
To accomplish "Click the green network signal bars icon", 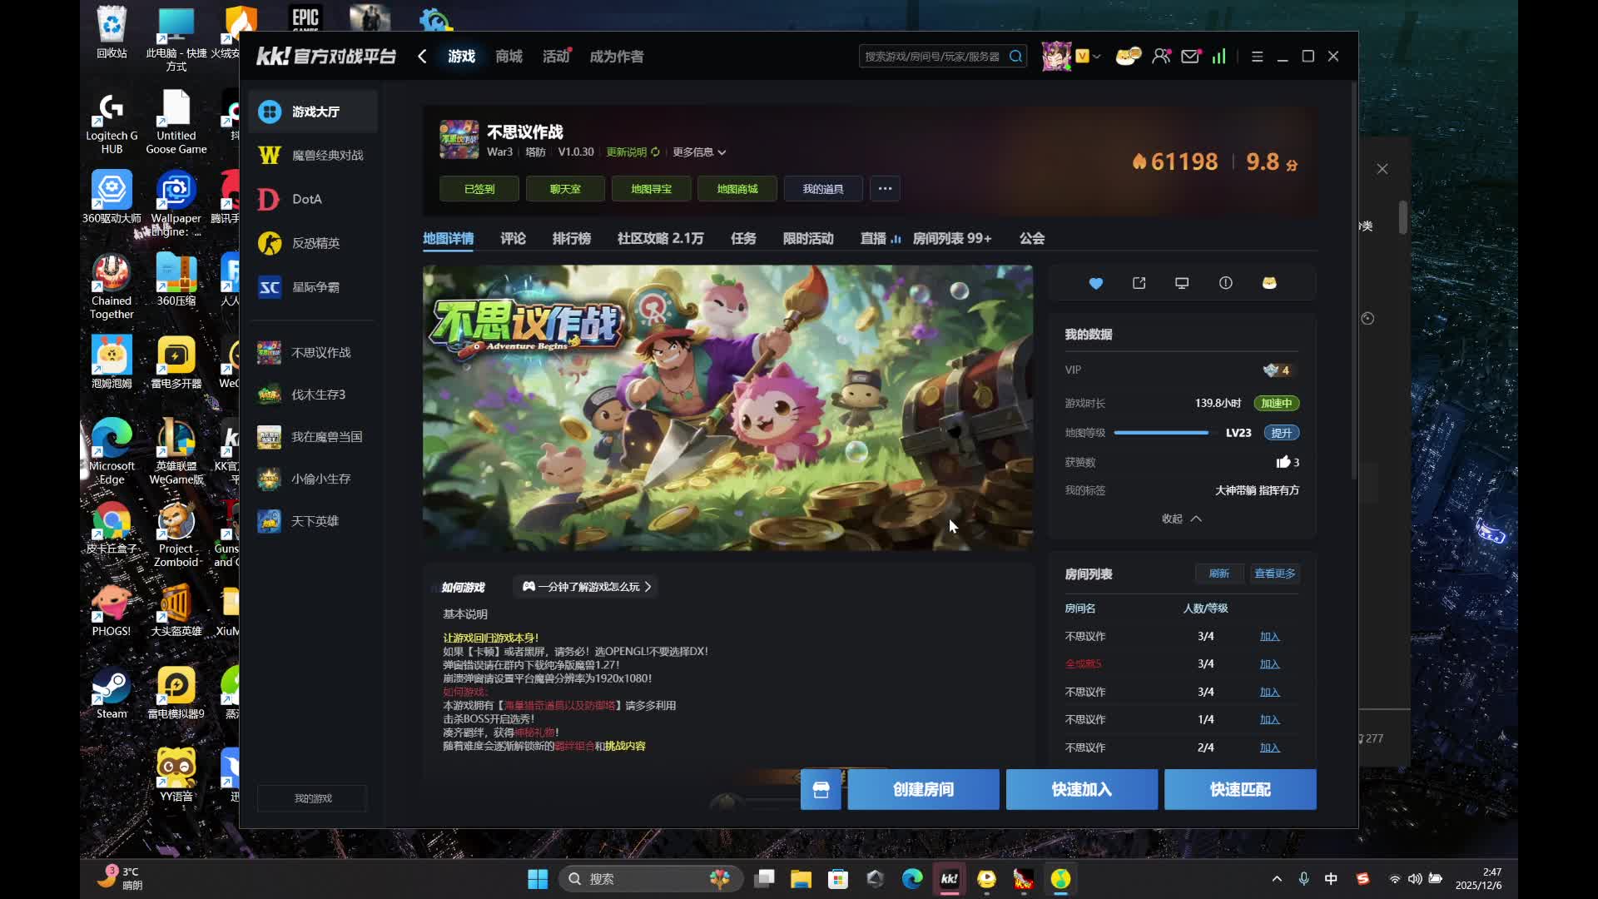I will click(1218, 57).
